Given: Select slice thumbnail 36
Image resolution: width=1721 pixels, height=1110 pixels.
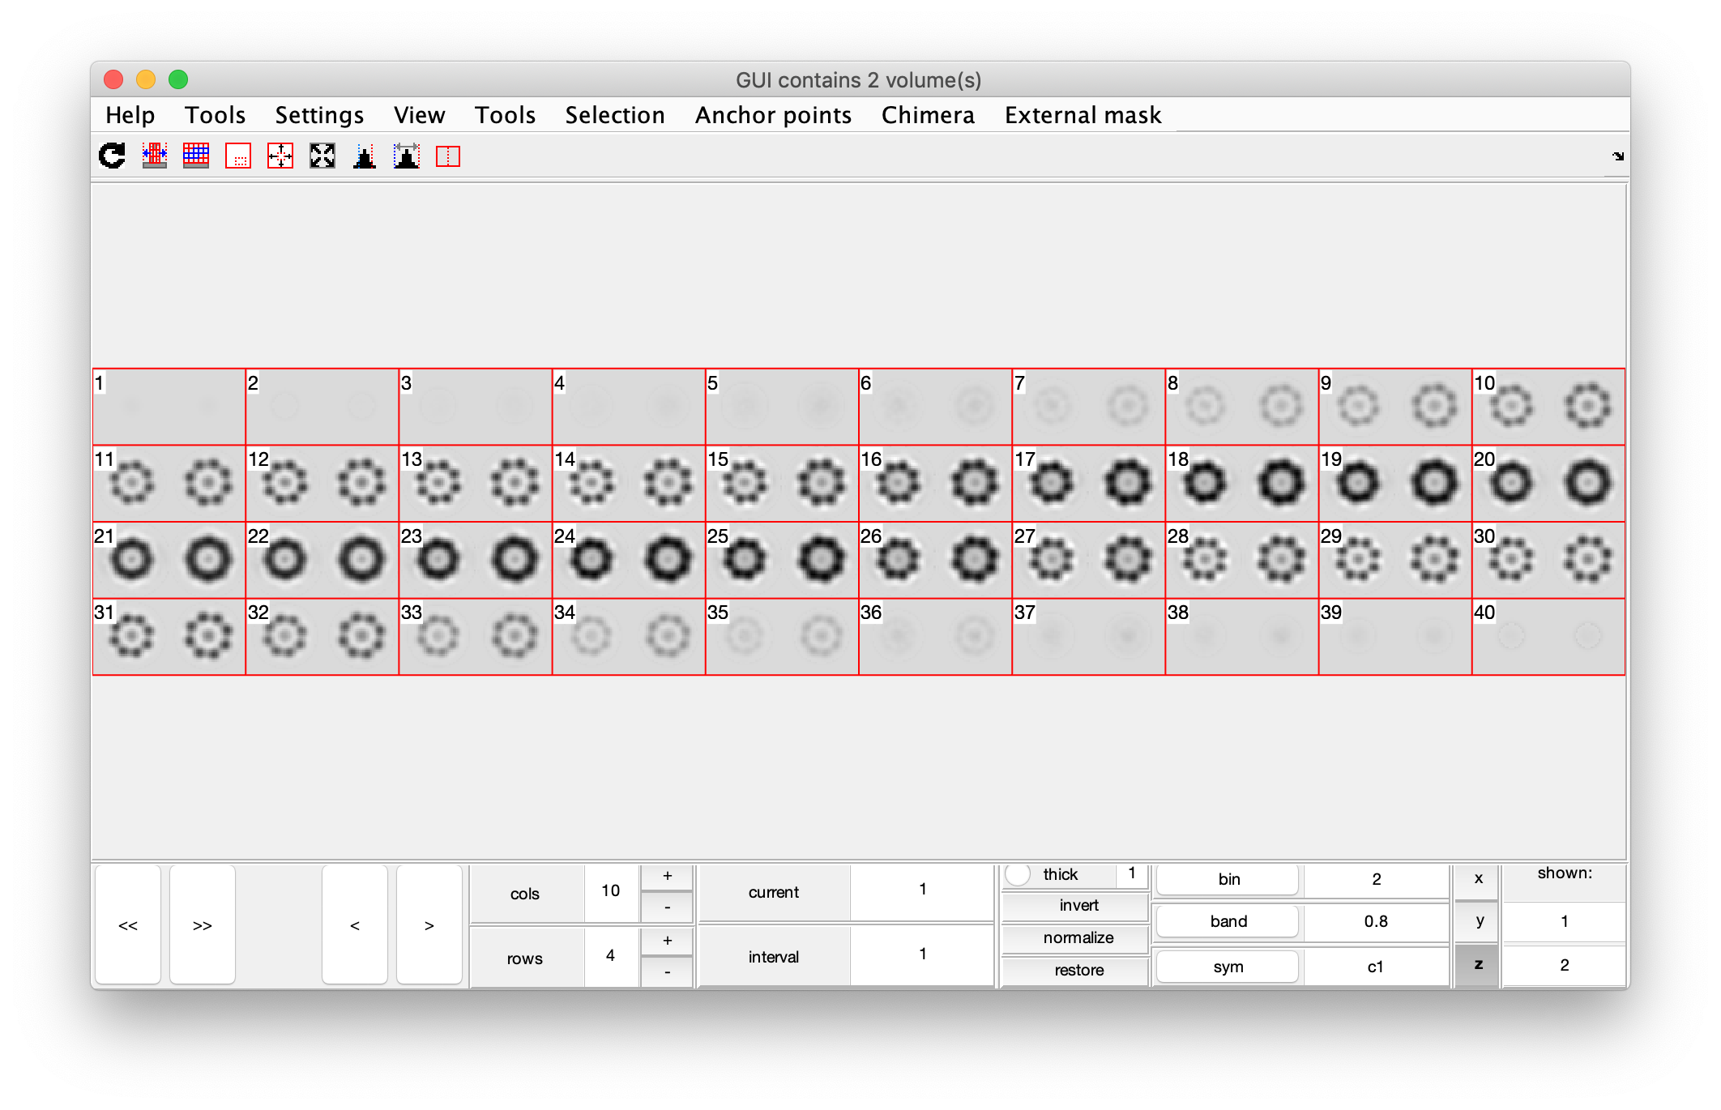Looking at the screenshot, I should coord(935,636).
